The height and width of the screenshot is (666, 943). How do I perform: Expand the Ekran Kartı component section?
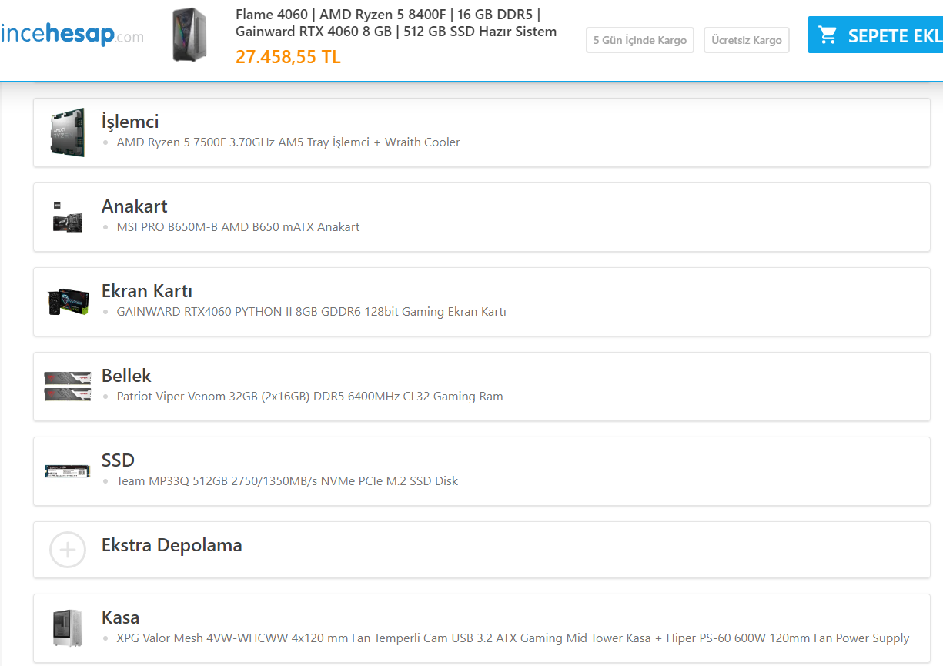click(146, 291)
